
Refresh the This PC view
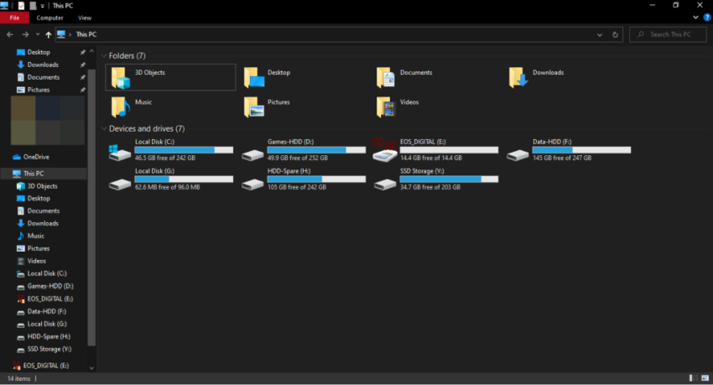615,34
